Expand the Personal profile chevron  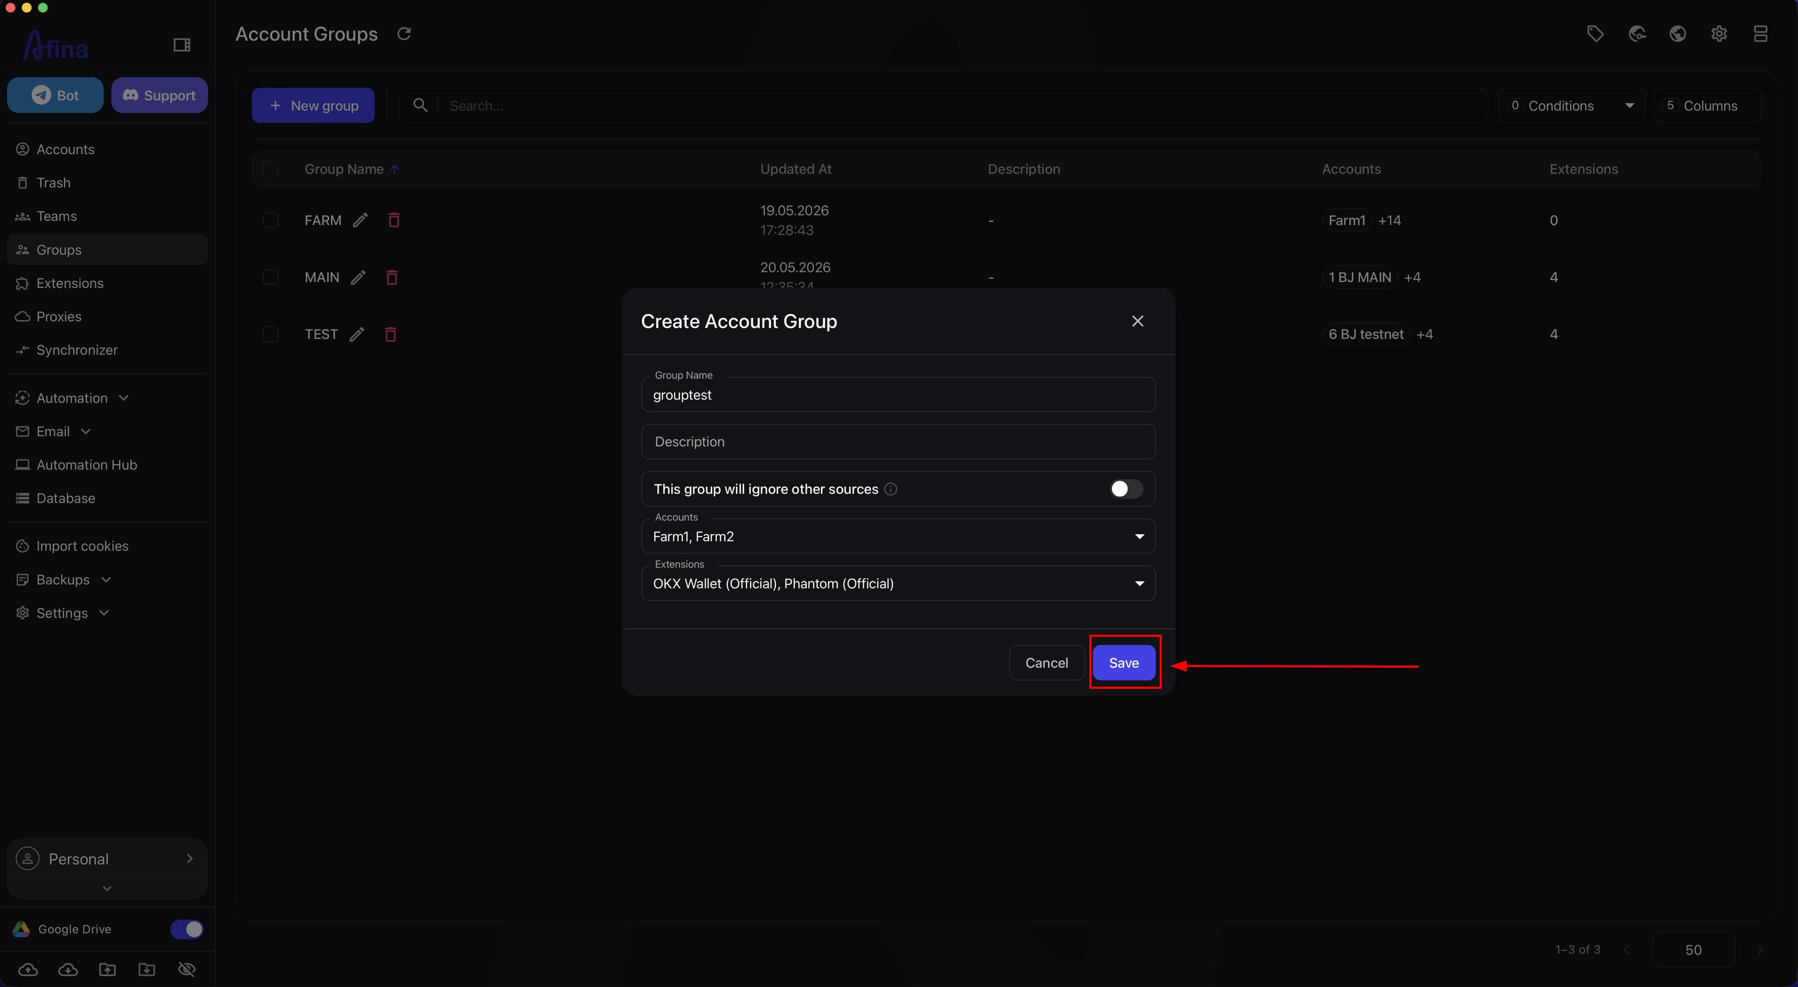(x=189, y=859)
